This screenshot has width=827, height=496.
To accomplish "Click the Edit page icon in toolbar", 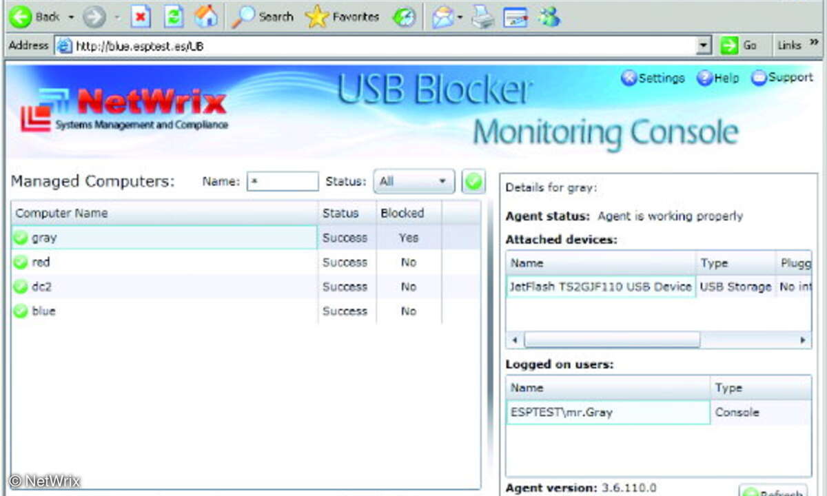I will pyautogui.click(x=515, y=17).
